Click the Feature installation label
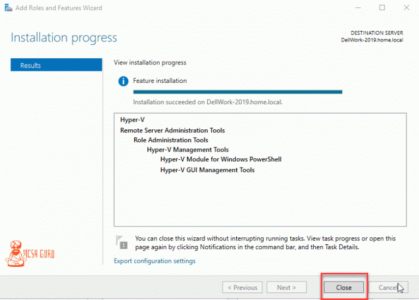The image size is (419, 300). [x=160, y=81]
